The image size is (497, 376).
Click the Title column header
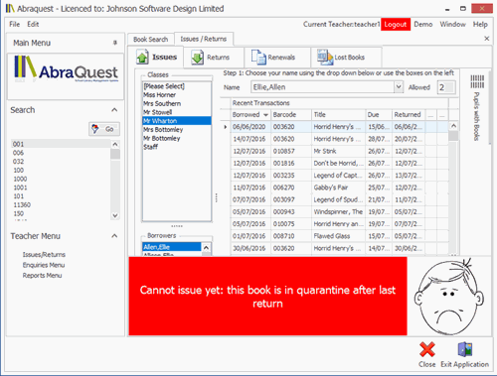click(x=338, y=115)
